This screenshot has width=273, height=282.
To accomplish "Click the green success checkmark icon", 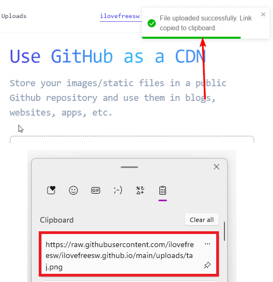I will click(x=151, y=23).
